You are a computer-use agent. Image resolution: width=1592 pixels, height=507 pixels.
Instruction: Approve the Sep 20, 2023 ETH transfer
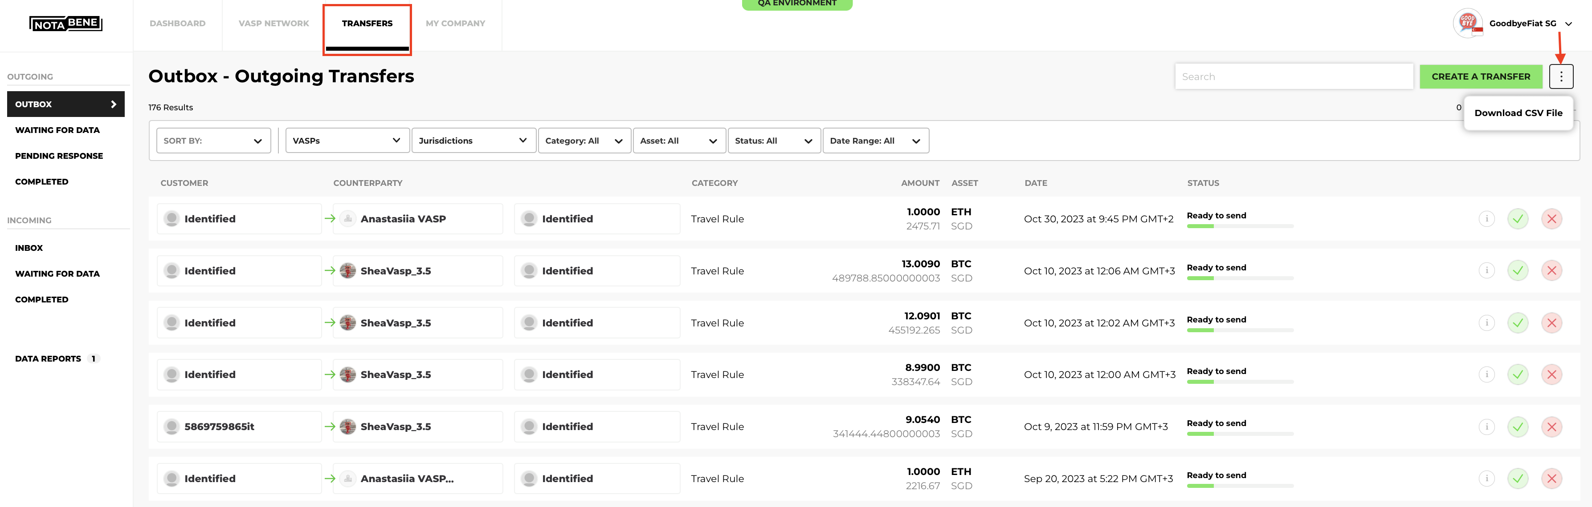[1517, 478]
